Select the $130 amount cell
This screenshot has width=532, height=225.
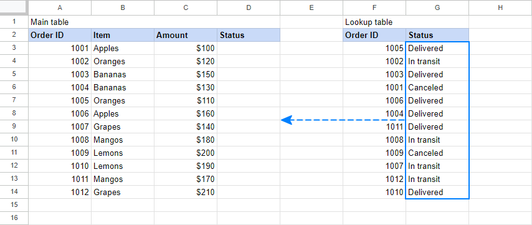(x=186, y=87)
